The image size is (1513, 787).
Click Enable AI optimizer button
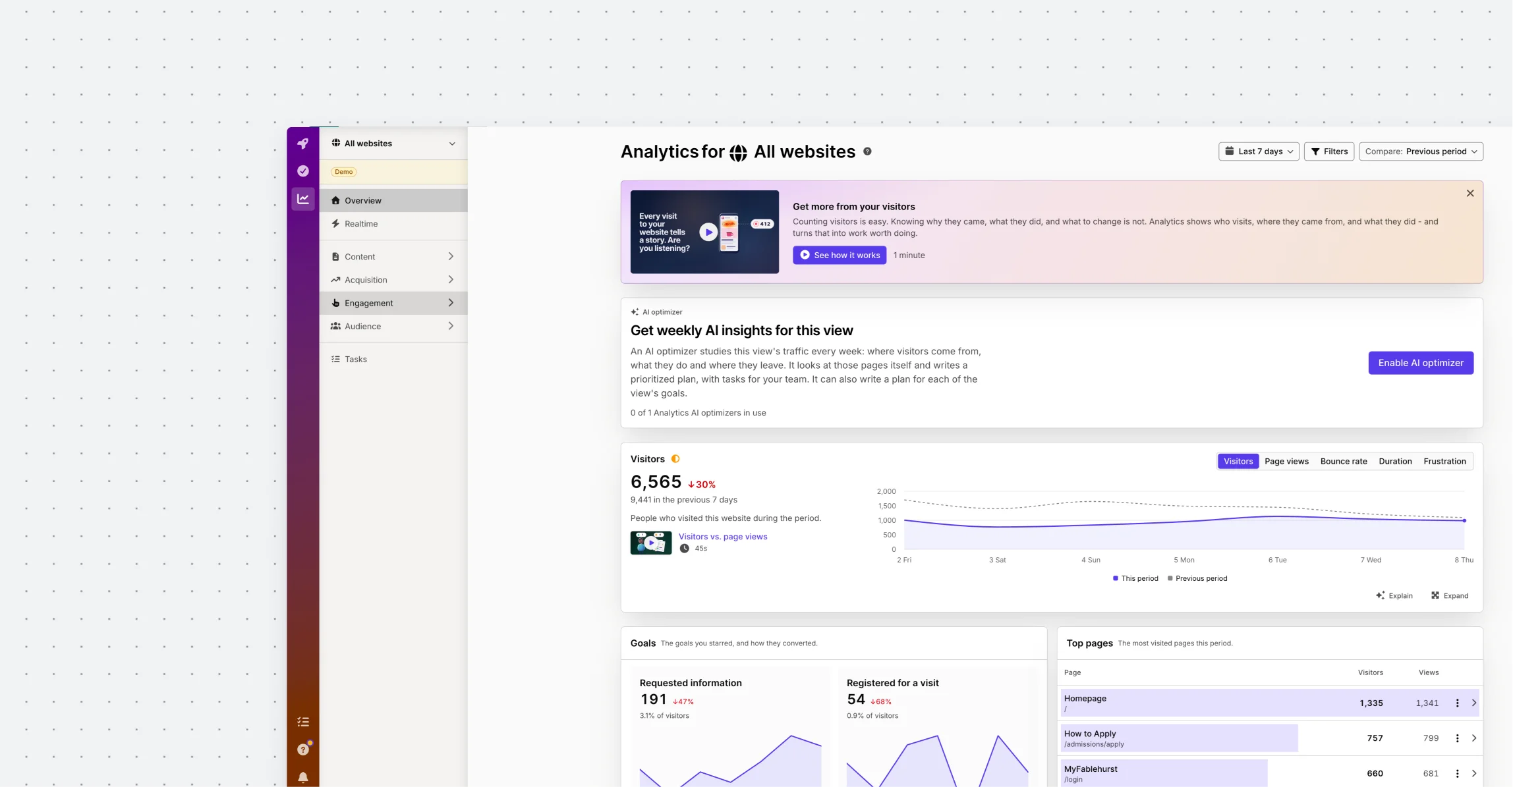click(1421, 363)
